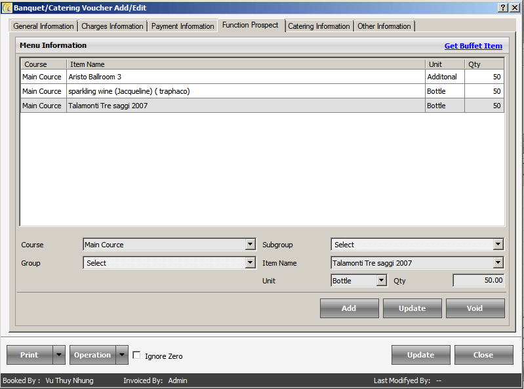Viewport: 524px width, 389px height.
Task: Enable the Ignore Zero checkbox
Action: 136,356
